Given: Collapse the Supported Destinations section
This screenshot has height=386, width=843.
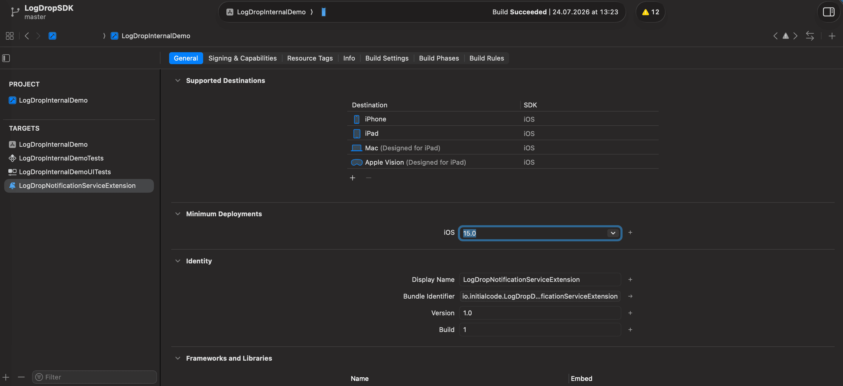Looking at the screenshot, I should click(178, 81).
